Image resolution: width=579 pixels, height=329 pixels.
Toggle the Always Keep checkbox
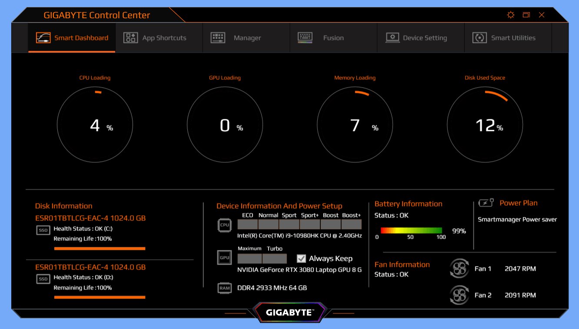301,259
